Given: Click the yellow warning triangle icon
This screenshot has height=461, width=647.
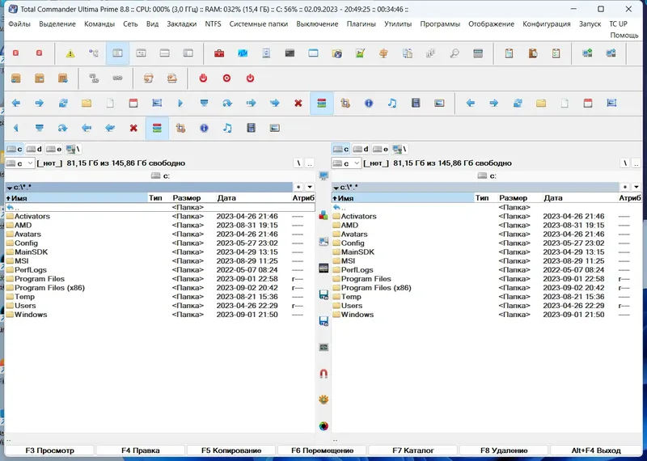Looking at the screenshot, I should [70, 53].
